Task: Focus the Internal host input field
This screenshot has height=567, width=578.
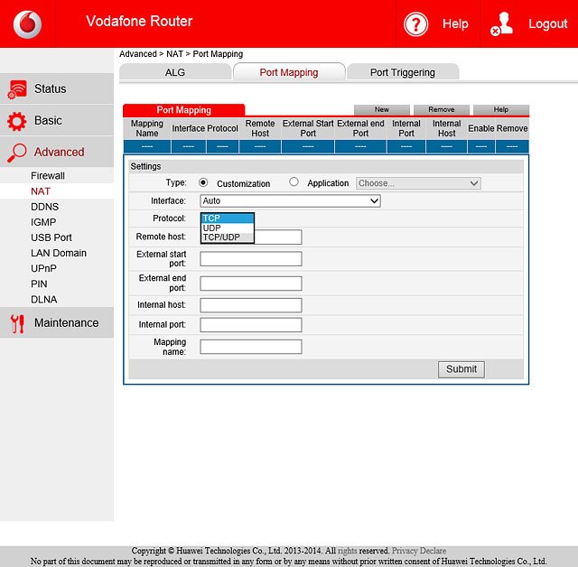Action: (251, 305)
